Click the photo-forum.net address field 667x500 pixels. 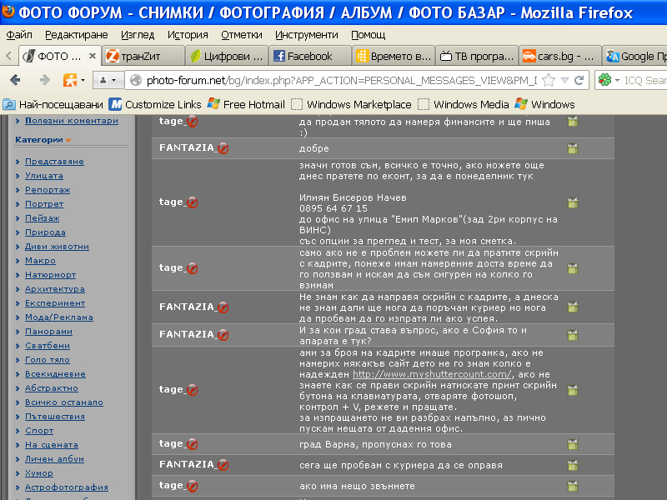pyautogui.click(x=333, y=80)
